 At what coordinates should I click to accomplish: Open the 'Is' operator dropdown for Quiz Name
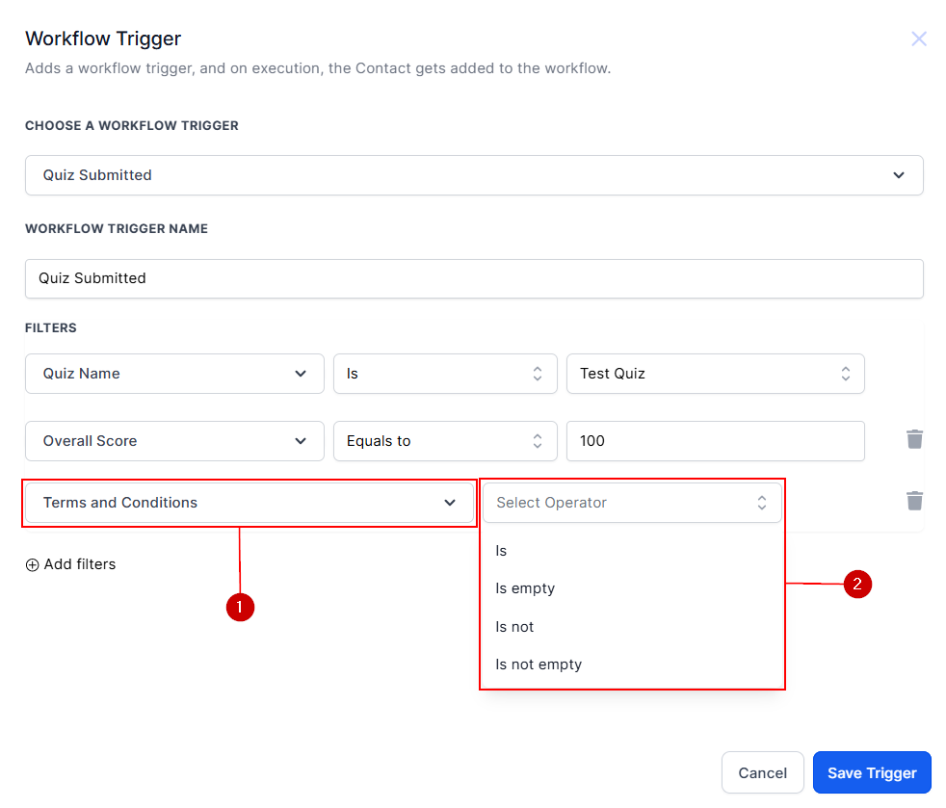[x=444, y=374]
